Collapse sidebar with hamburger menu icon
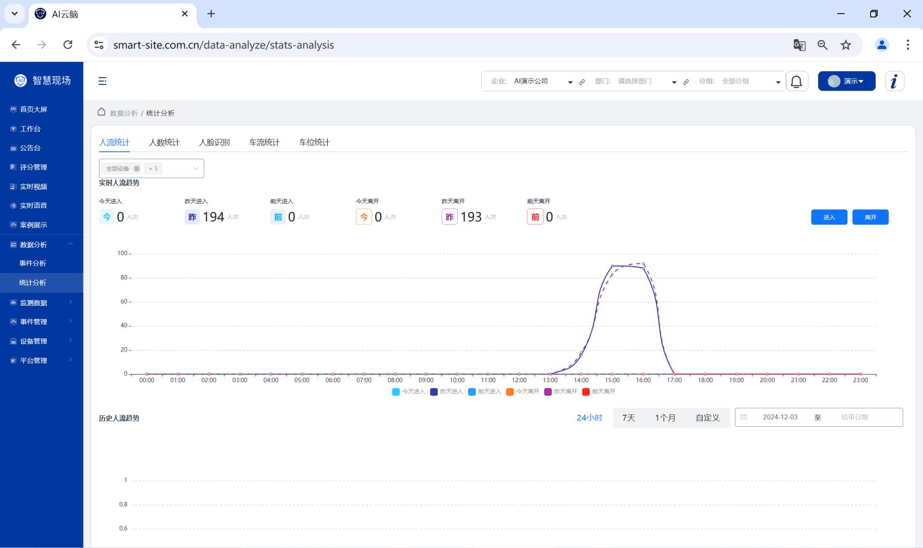This screenshot has width=923, height=548. click(102, 81)
